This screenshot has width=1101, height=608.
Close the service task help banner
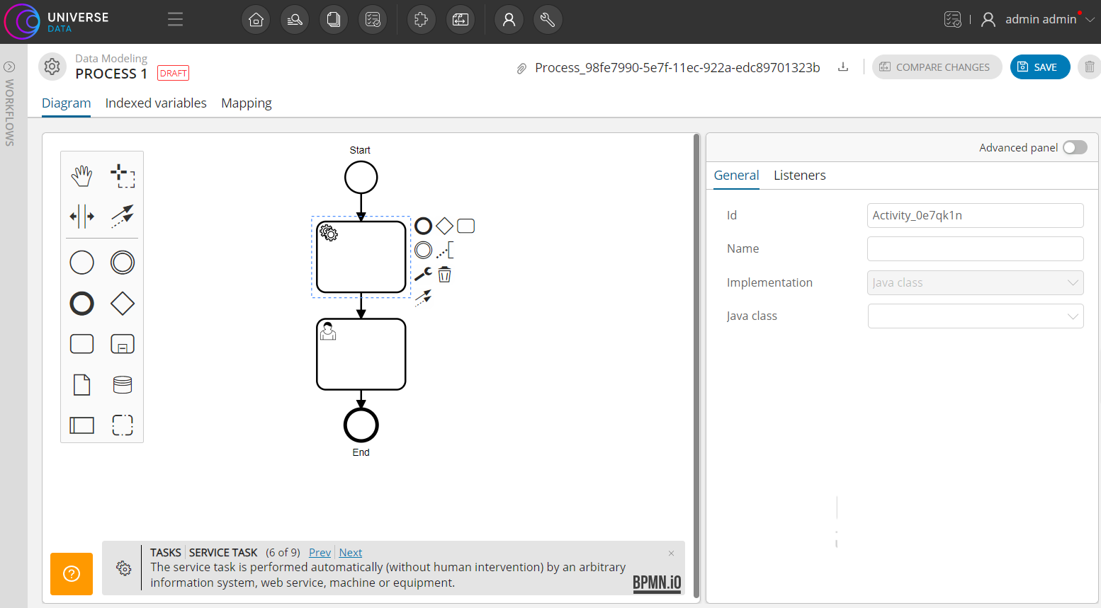(x=671, y=553)
